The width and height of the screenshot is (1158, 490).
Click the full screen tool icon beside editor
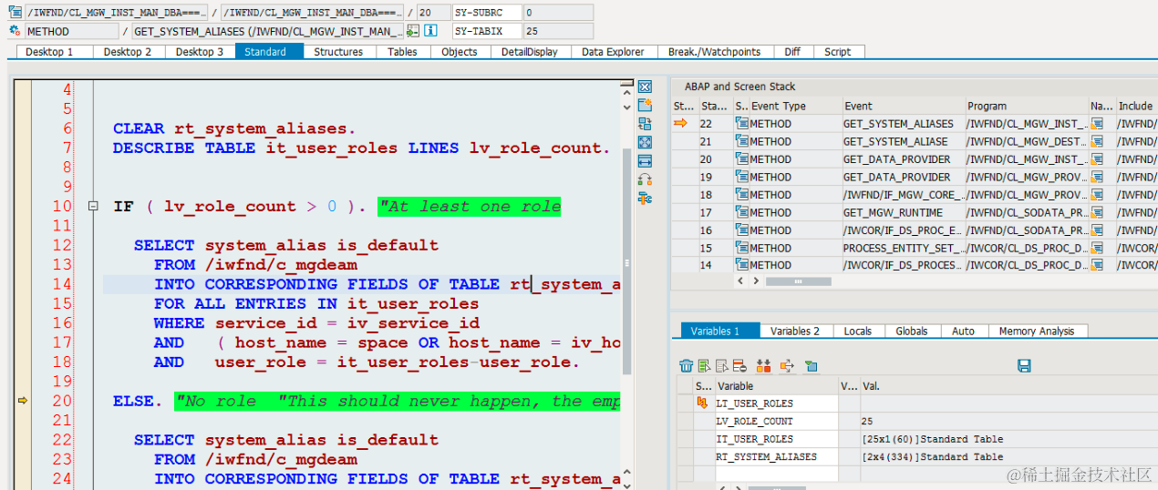pyautogui.click(x=646, y=142)
